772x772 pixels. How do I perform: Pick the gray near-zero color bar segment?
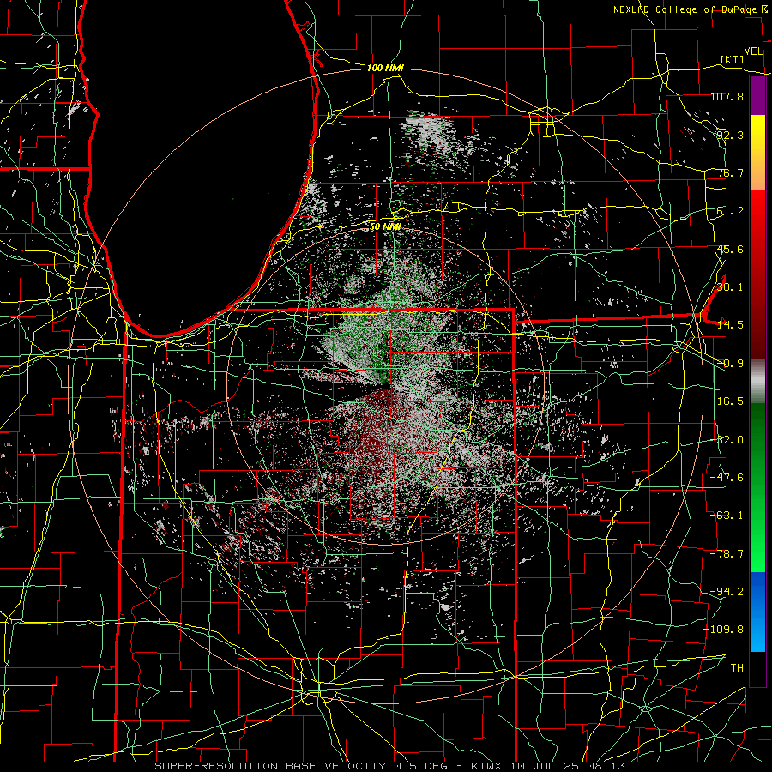click(x=757, y=380)
